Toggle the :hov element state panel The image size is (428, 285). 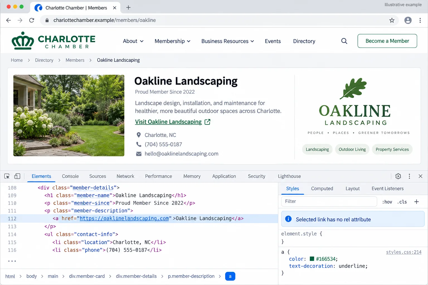[387, 202]
